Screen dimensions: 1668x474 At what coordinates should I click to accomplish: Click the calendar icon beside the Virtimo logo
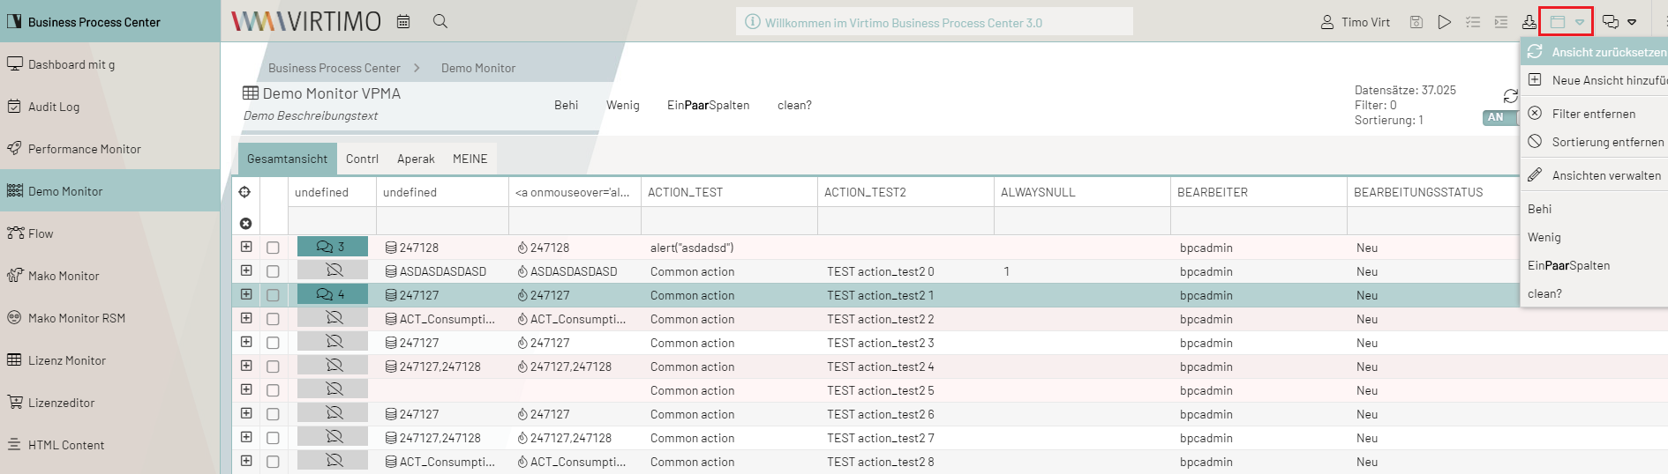403,21
